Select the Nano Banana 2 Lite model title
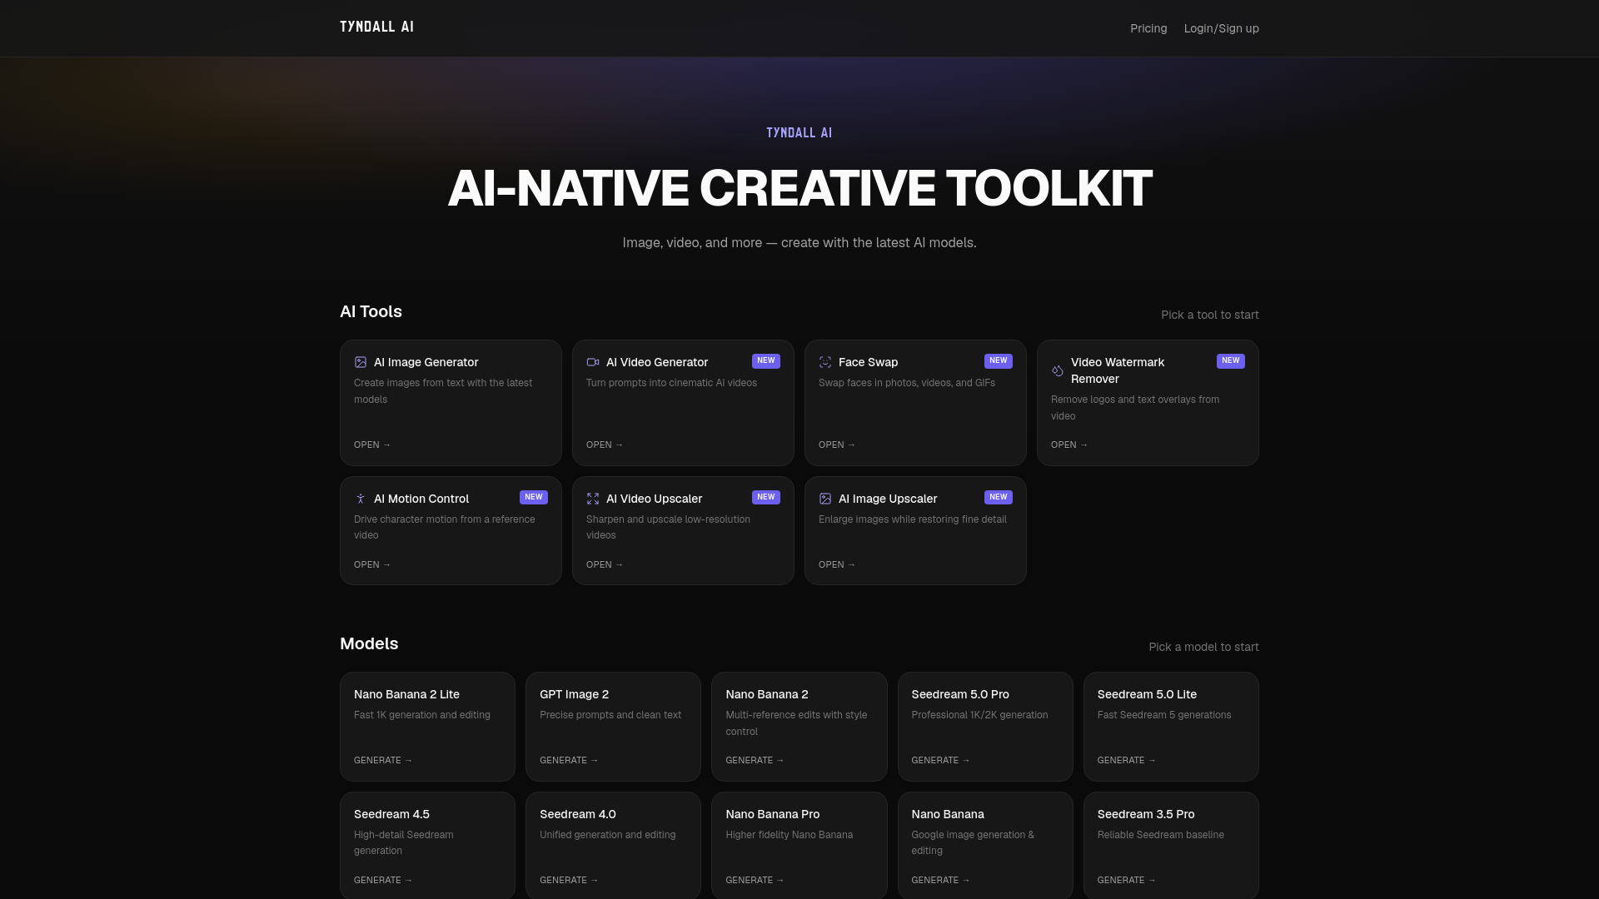1599x899 pixels. click(x=406, y=694)
